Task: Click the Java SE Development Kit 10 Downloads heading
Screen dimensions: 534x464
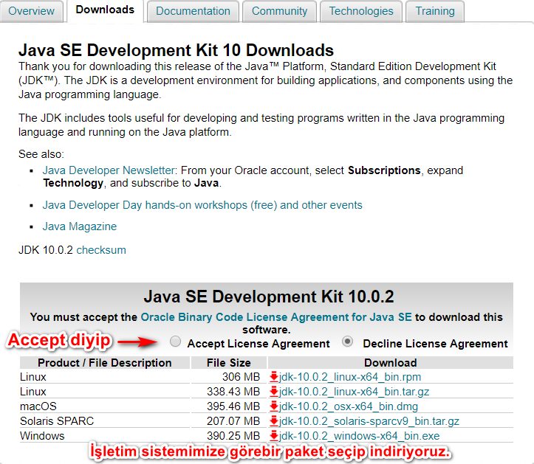Action: (x=176, y=50)
